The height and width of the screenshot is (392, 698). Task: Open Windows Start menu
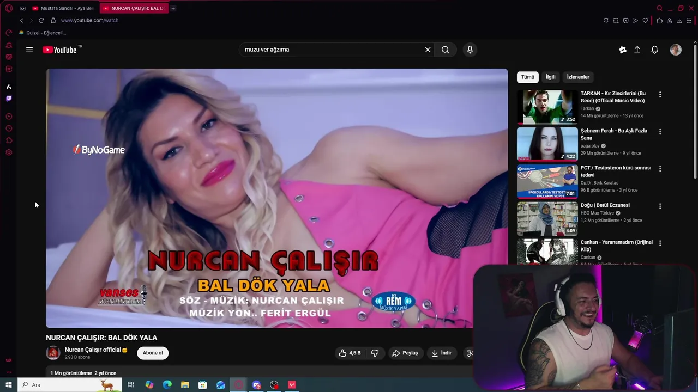(9, 385)
